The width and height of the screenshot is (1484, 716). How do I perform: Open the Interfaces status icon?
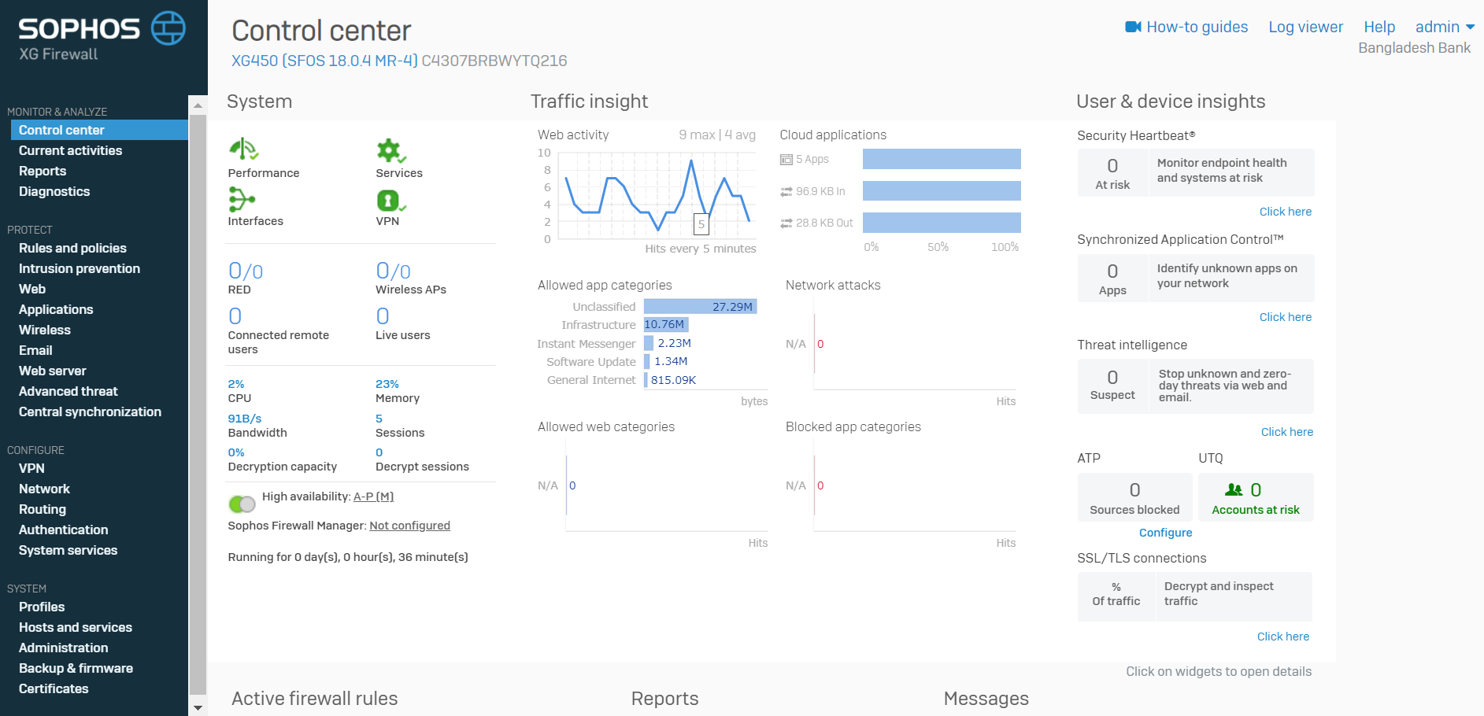pyautogui.click(x=242, y=199)
